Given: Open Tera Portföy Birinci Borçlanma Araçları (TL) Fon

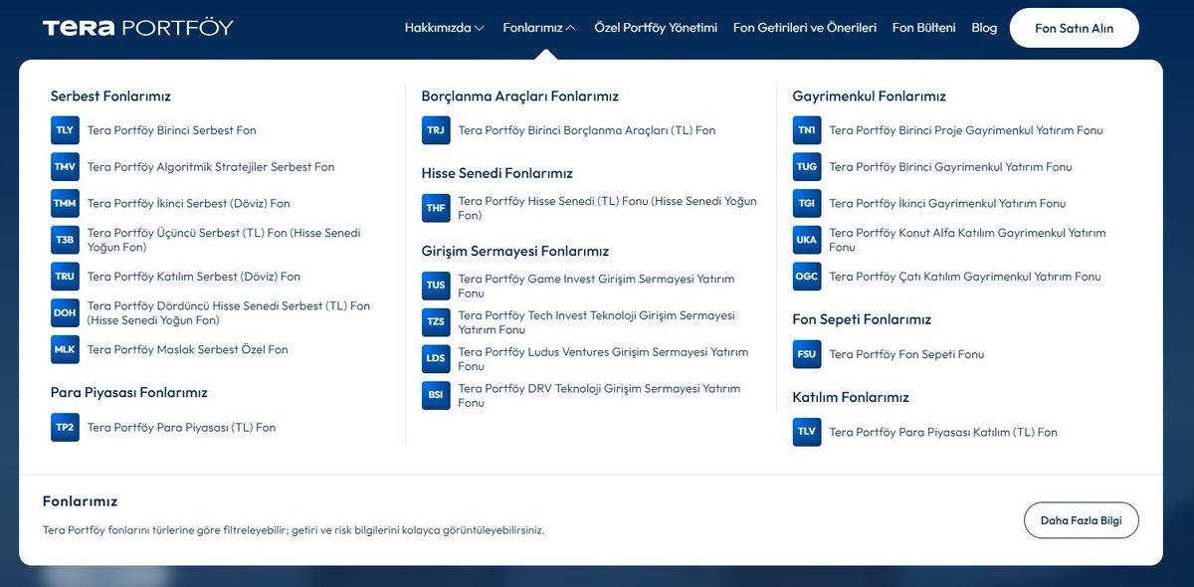Looking at the screenshot, I should 587,130.
